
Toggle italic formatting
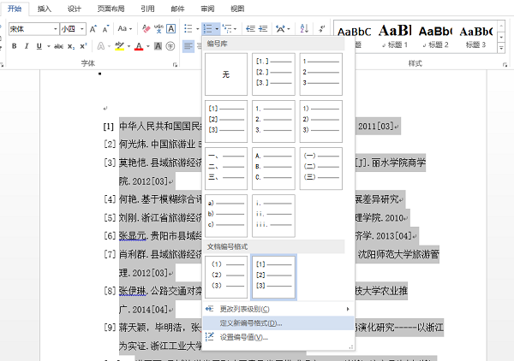tap(27, 46)
